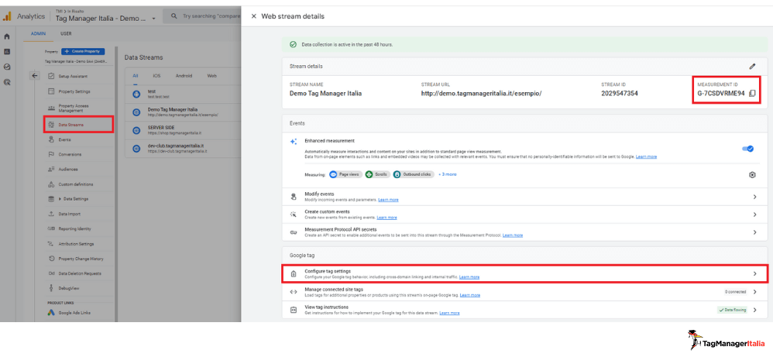Click the Enhanced measurement sparkle icon
The height and width of the screenshot is (357, 773).
click(294, 142)
